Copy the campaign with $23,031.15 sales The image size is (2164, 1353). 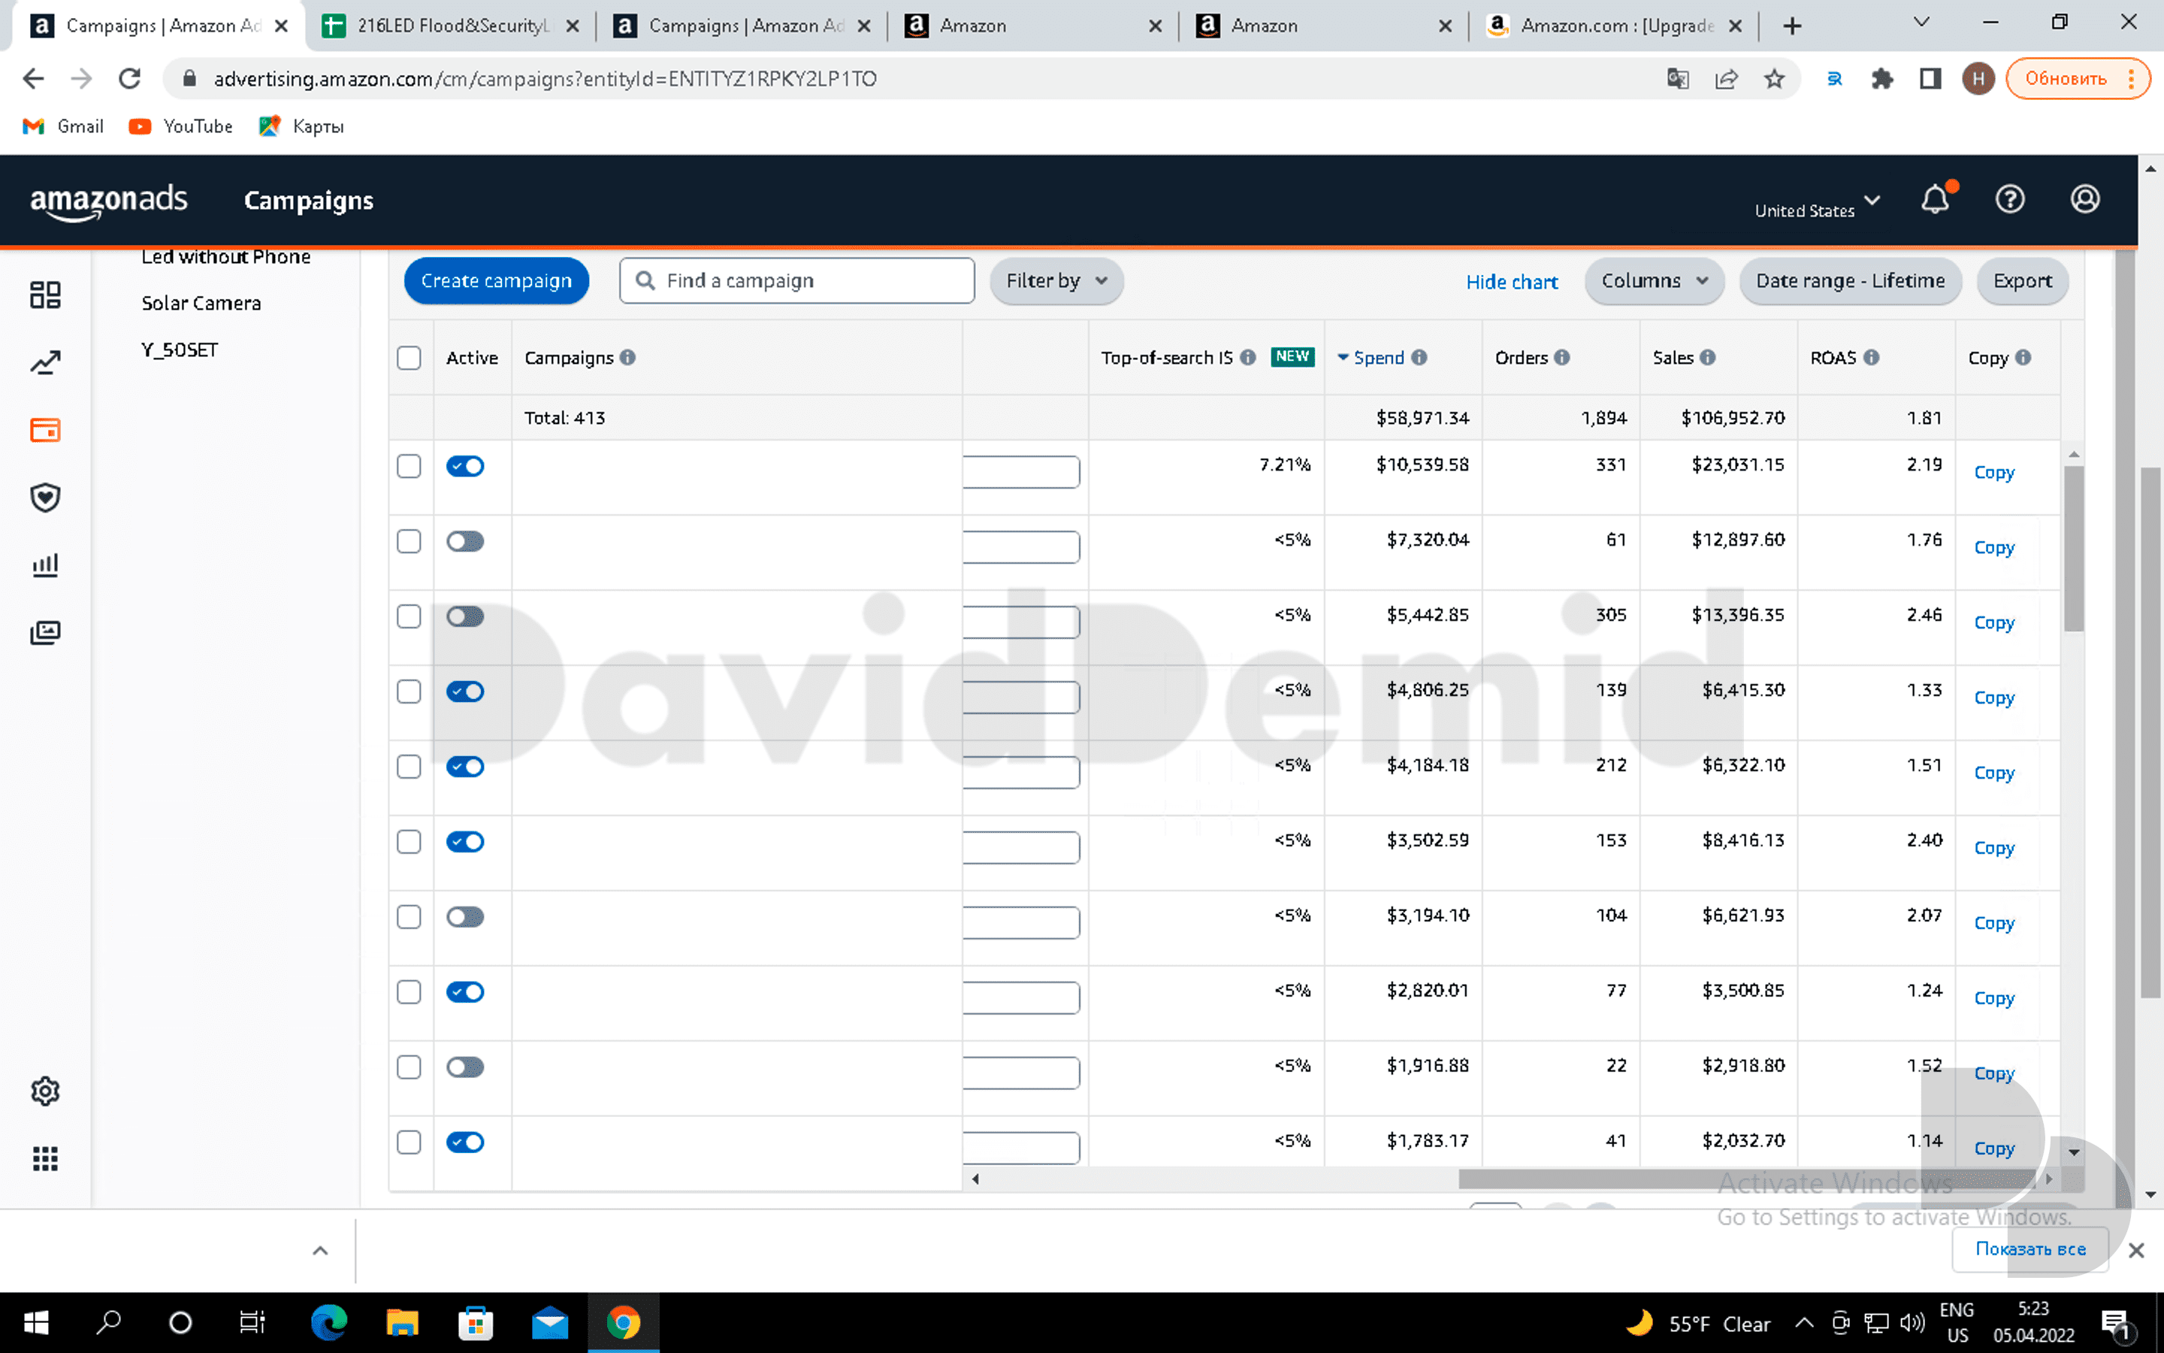[1994, 473]
